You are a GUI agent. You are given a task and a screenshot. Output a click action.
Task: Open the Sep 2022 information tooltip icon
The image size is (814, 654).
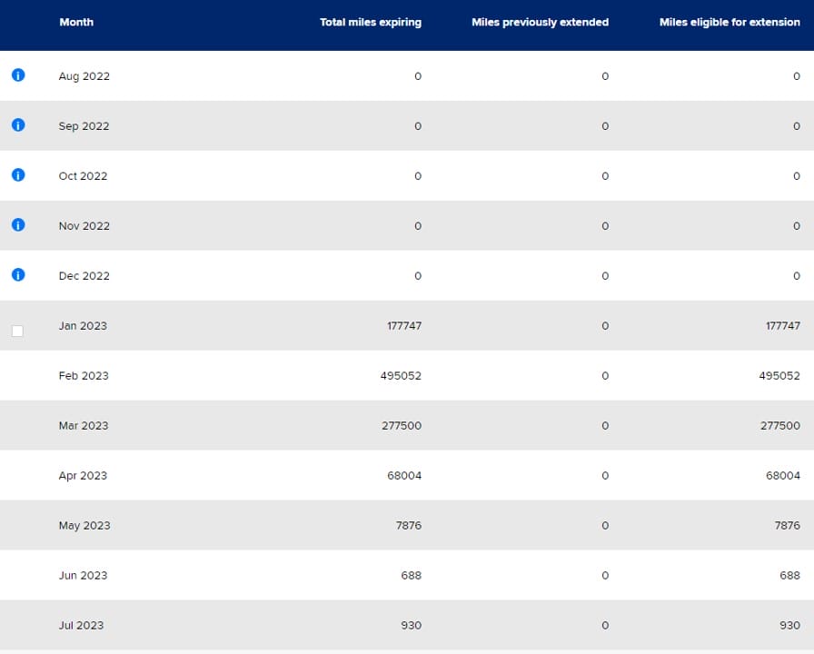[x=17, y=125]
